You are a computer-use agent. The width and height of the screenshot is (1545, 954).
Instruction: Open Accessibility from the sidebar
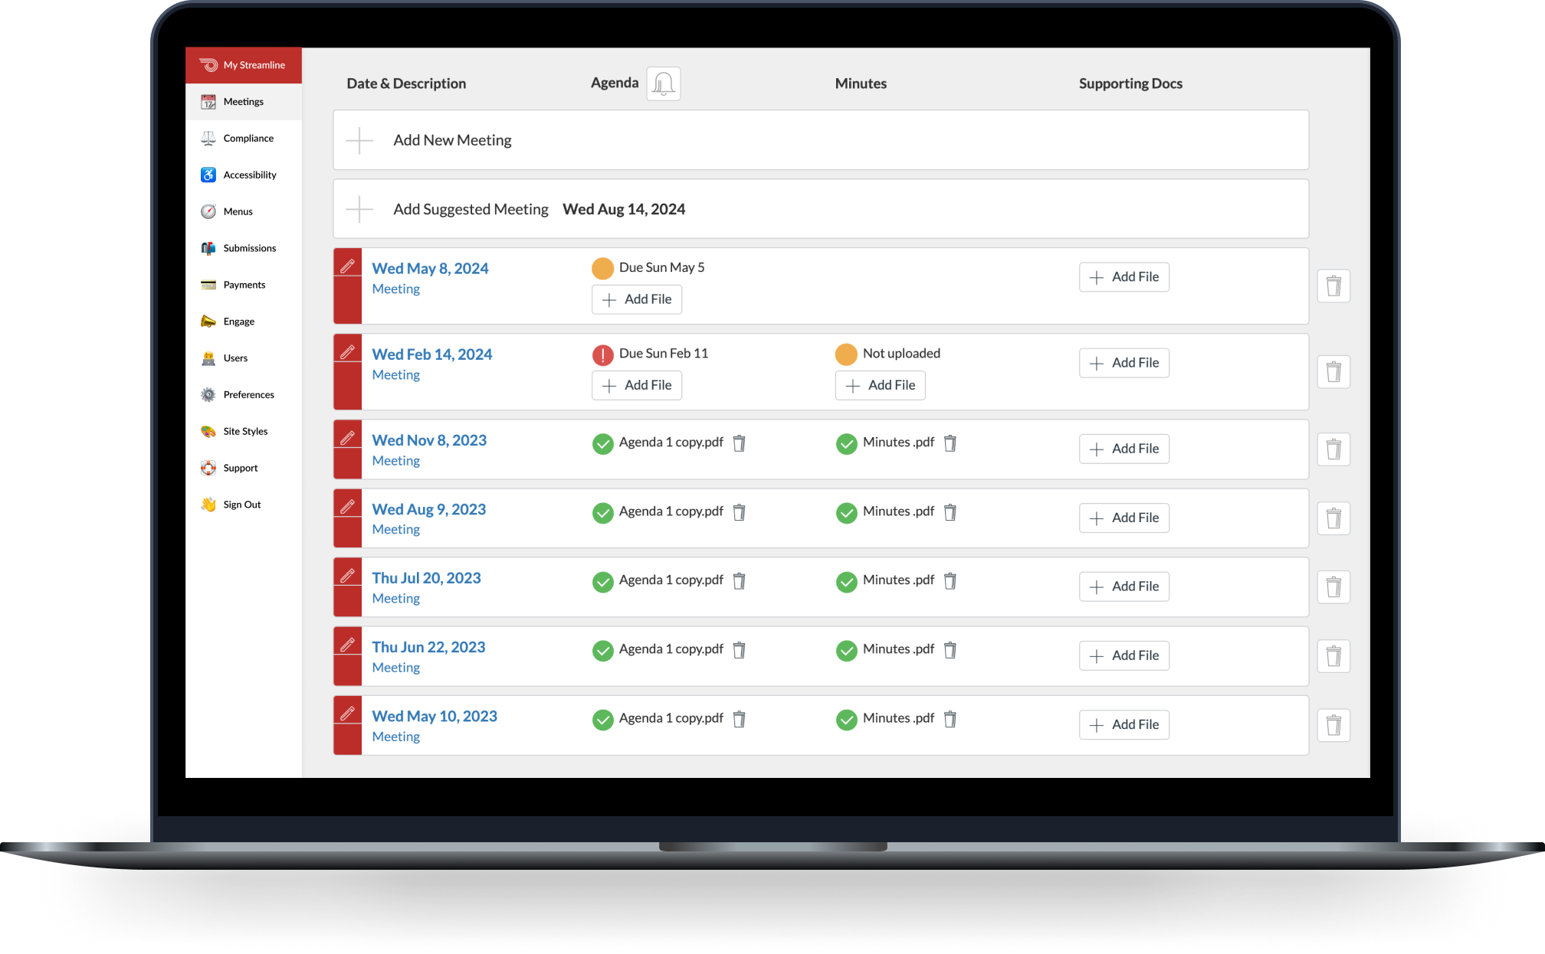(x=244, y=175)
